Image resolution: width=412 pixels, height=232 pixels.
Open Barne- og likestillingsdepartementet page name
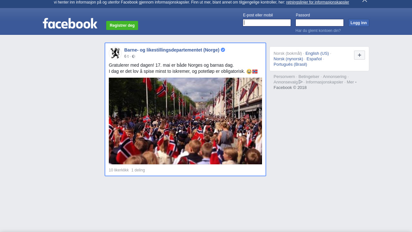(172, 50)
